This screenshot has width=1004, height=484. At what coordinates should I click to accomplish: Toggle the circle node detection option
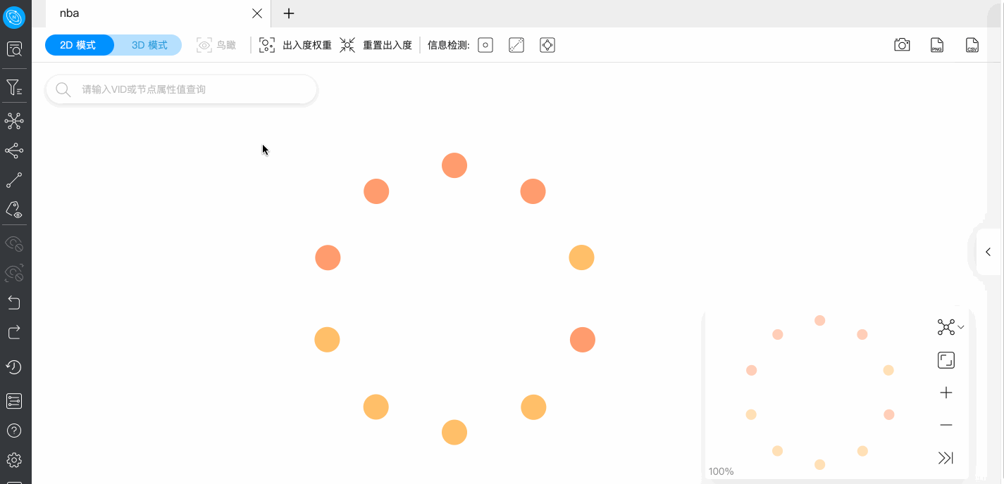click(x=485, y=44)
